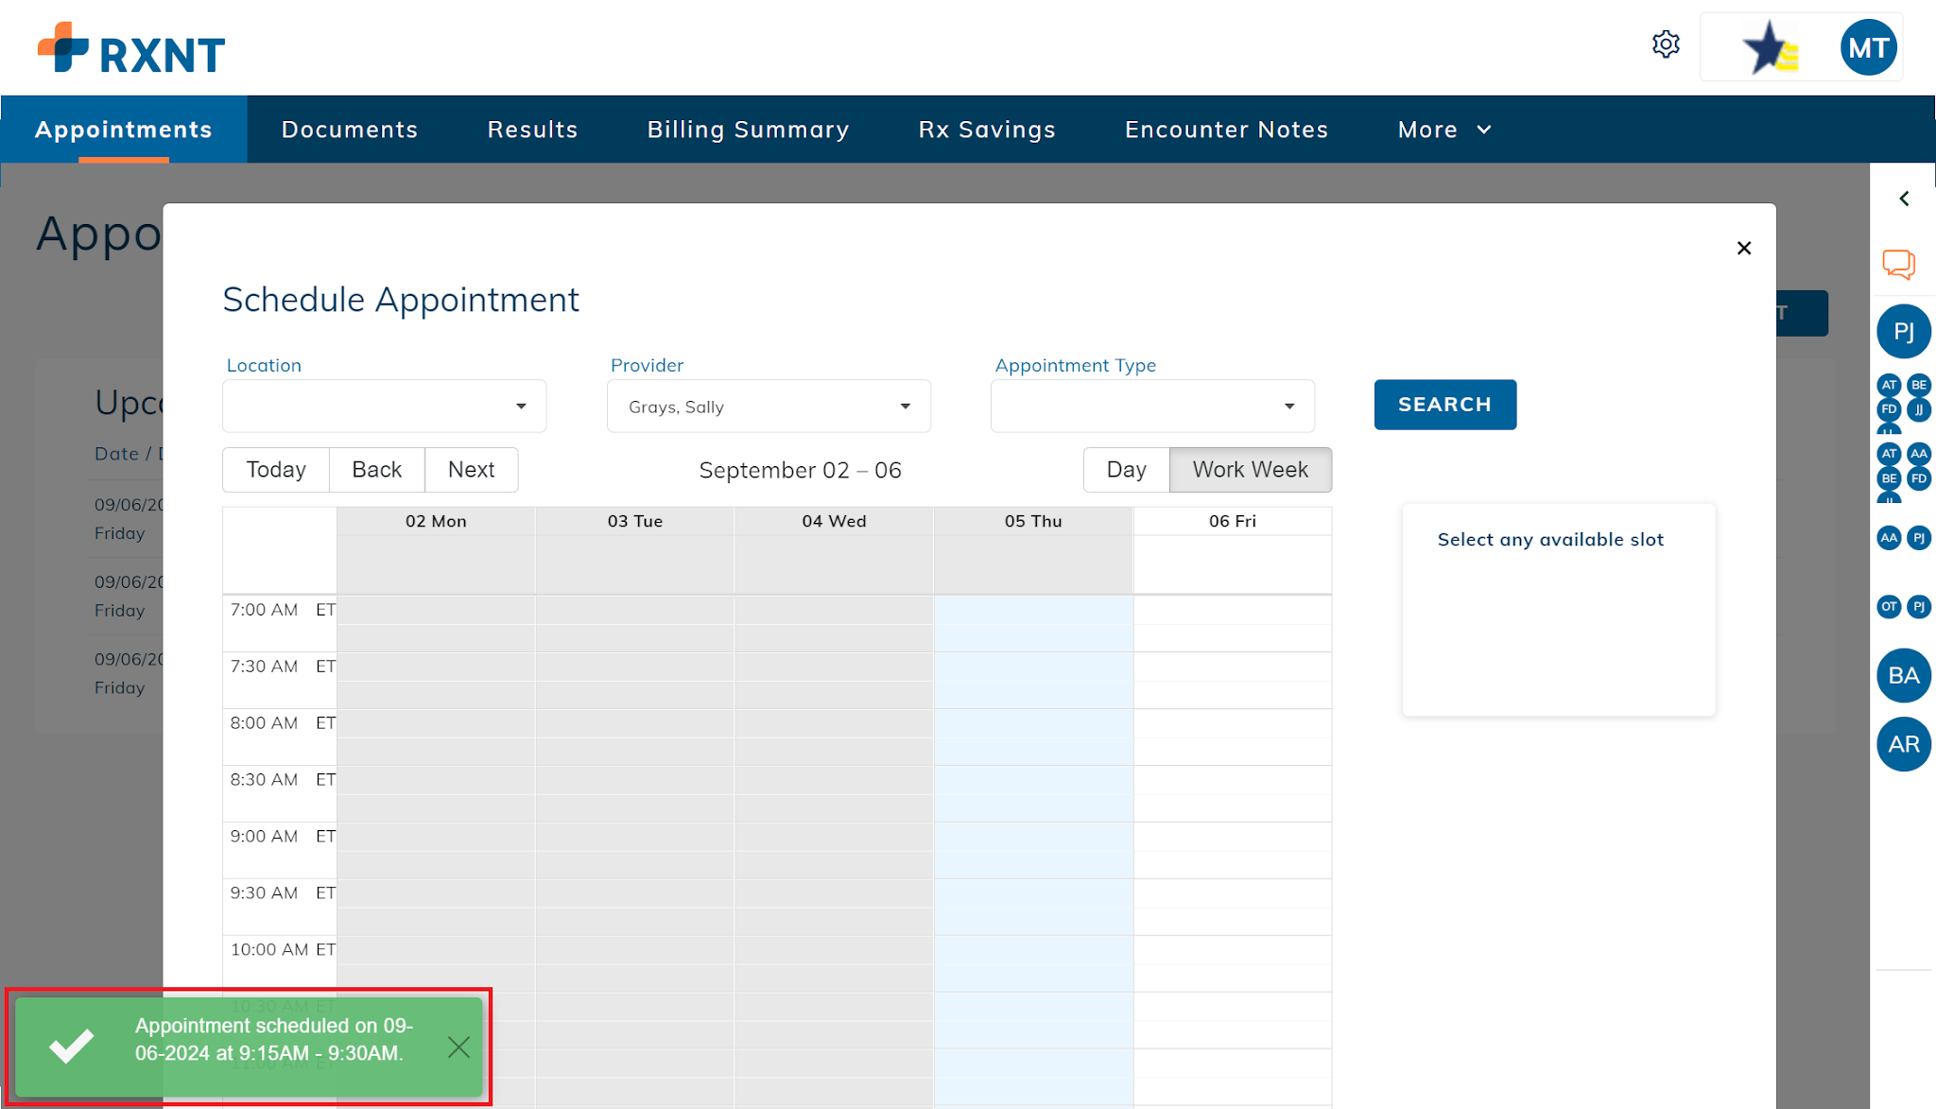
Task: Jump to Today in the calendar
Action: tap(276, 470)
